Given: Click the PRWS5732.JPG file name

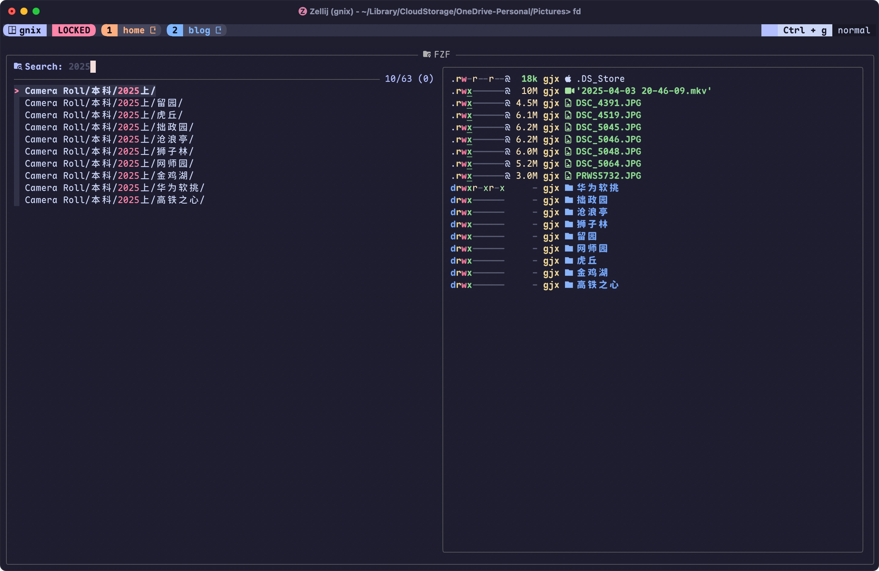Looking at the screenshot, I should click(608, 176).
